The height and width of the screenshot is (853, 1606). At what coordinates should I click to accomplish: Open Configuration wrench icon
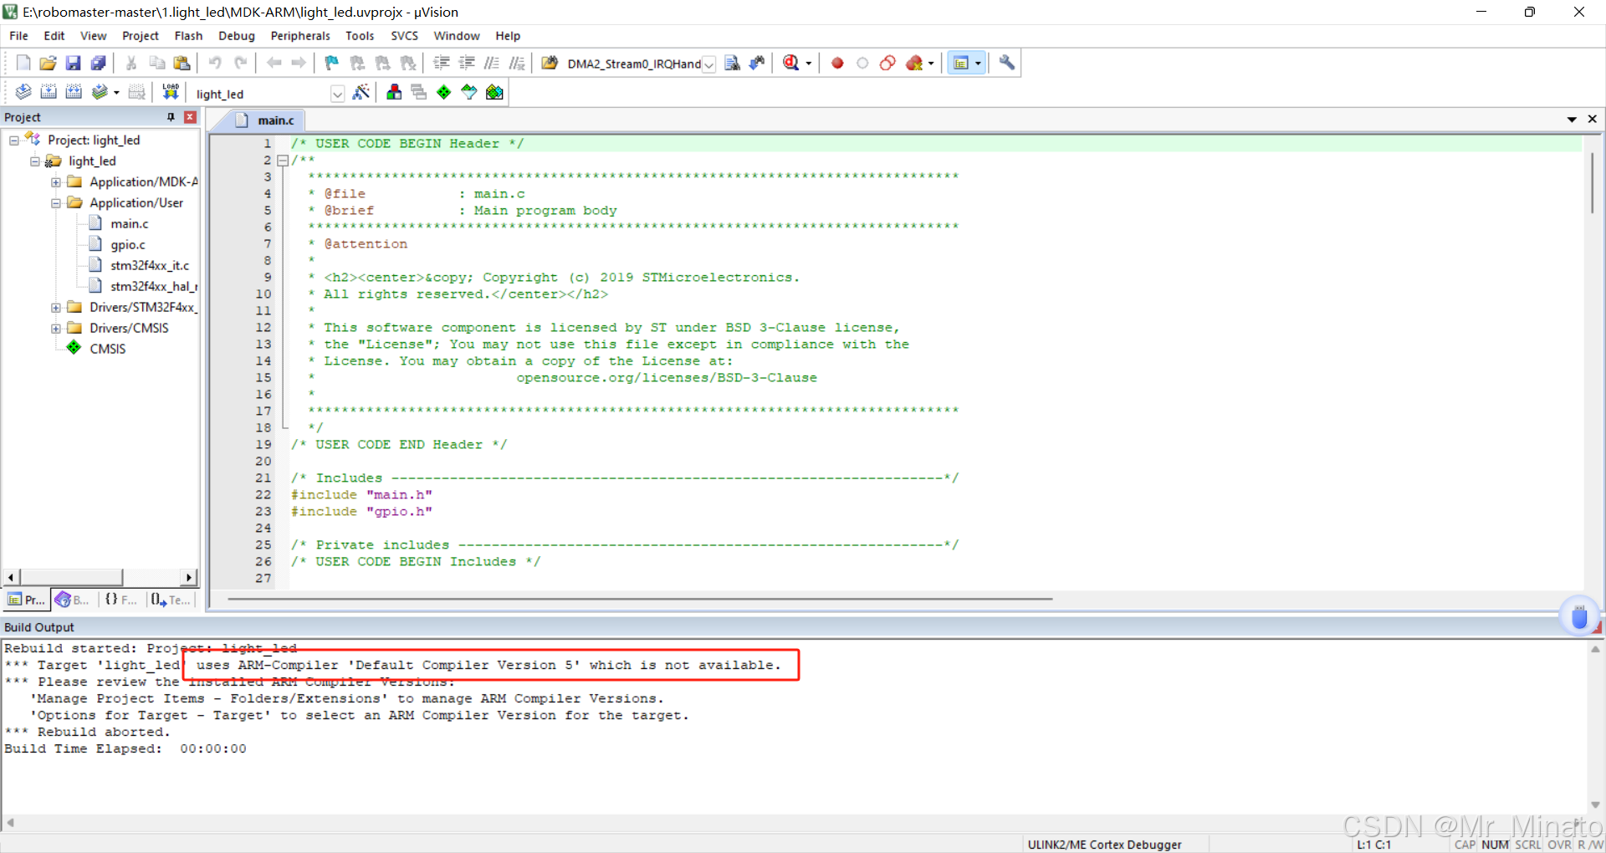(x=1006, y=63)
